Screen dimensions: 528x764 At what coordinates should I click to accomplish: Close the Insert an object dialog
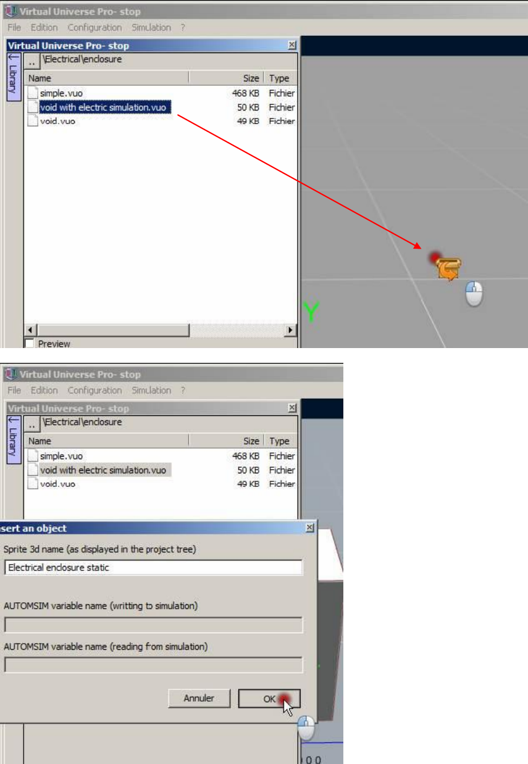[309, 528]
